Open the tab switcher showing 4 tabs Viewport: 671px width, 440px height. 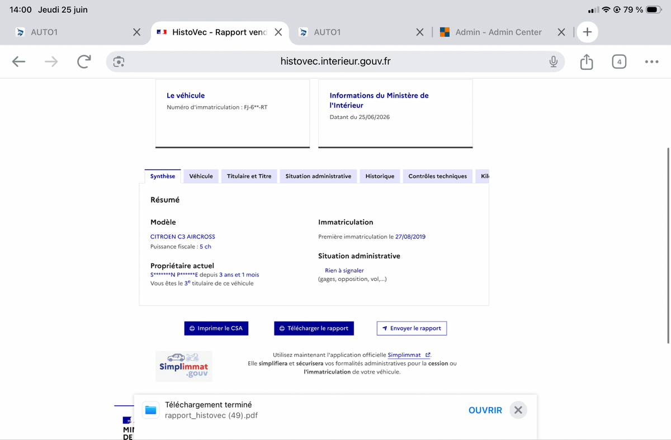click(x=618, y=61)
